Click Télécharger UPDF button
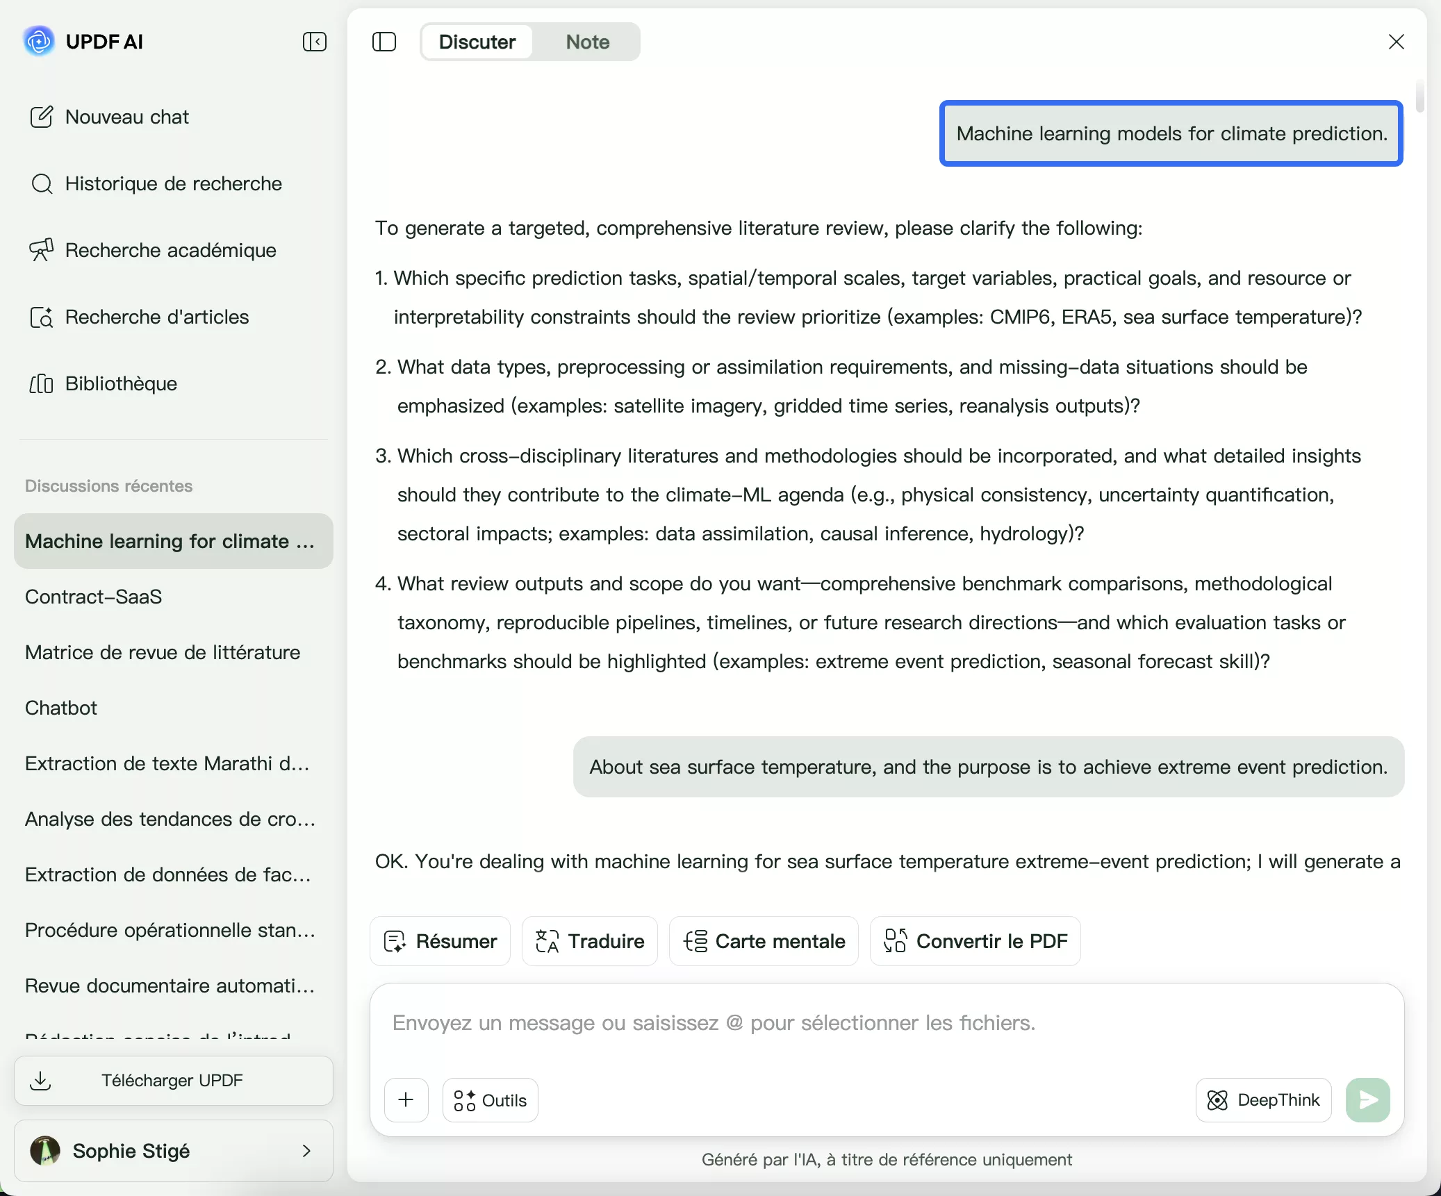 [x=173, y=1080]
